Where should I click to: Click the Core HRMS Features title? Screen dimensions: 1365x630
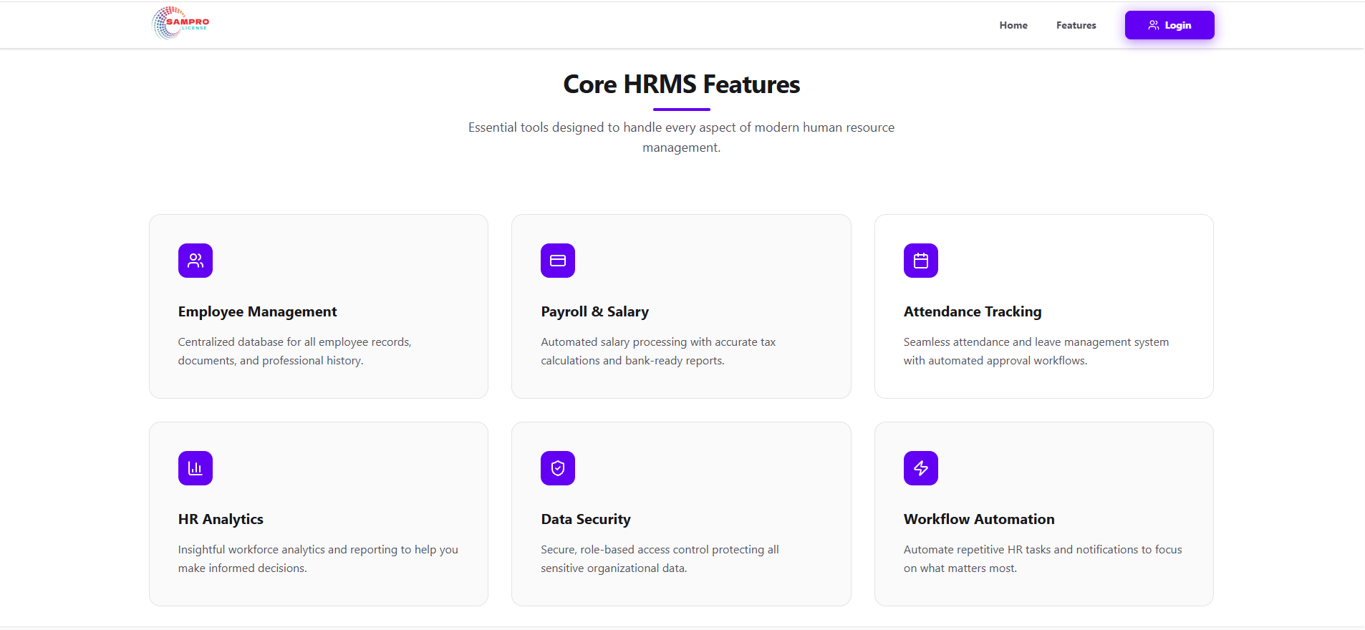click(x=682, y=84)
